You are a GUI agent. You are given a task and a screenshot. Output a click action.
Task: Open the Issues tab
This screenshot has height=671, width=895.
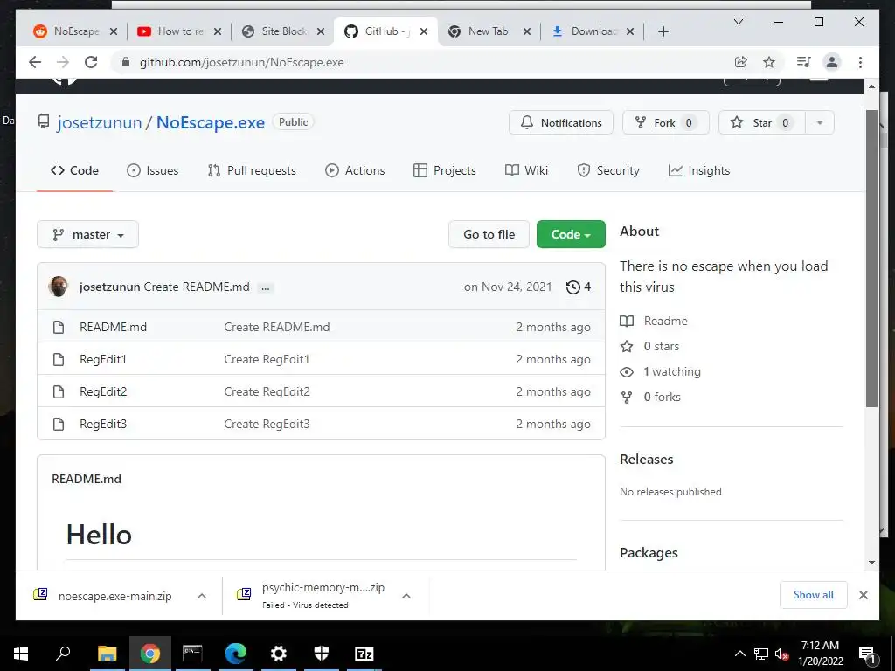[x=152, y=170]
